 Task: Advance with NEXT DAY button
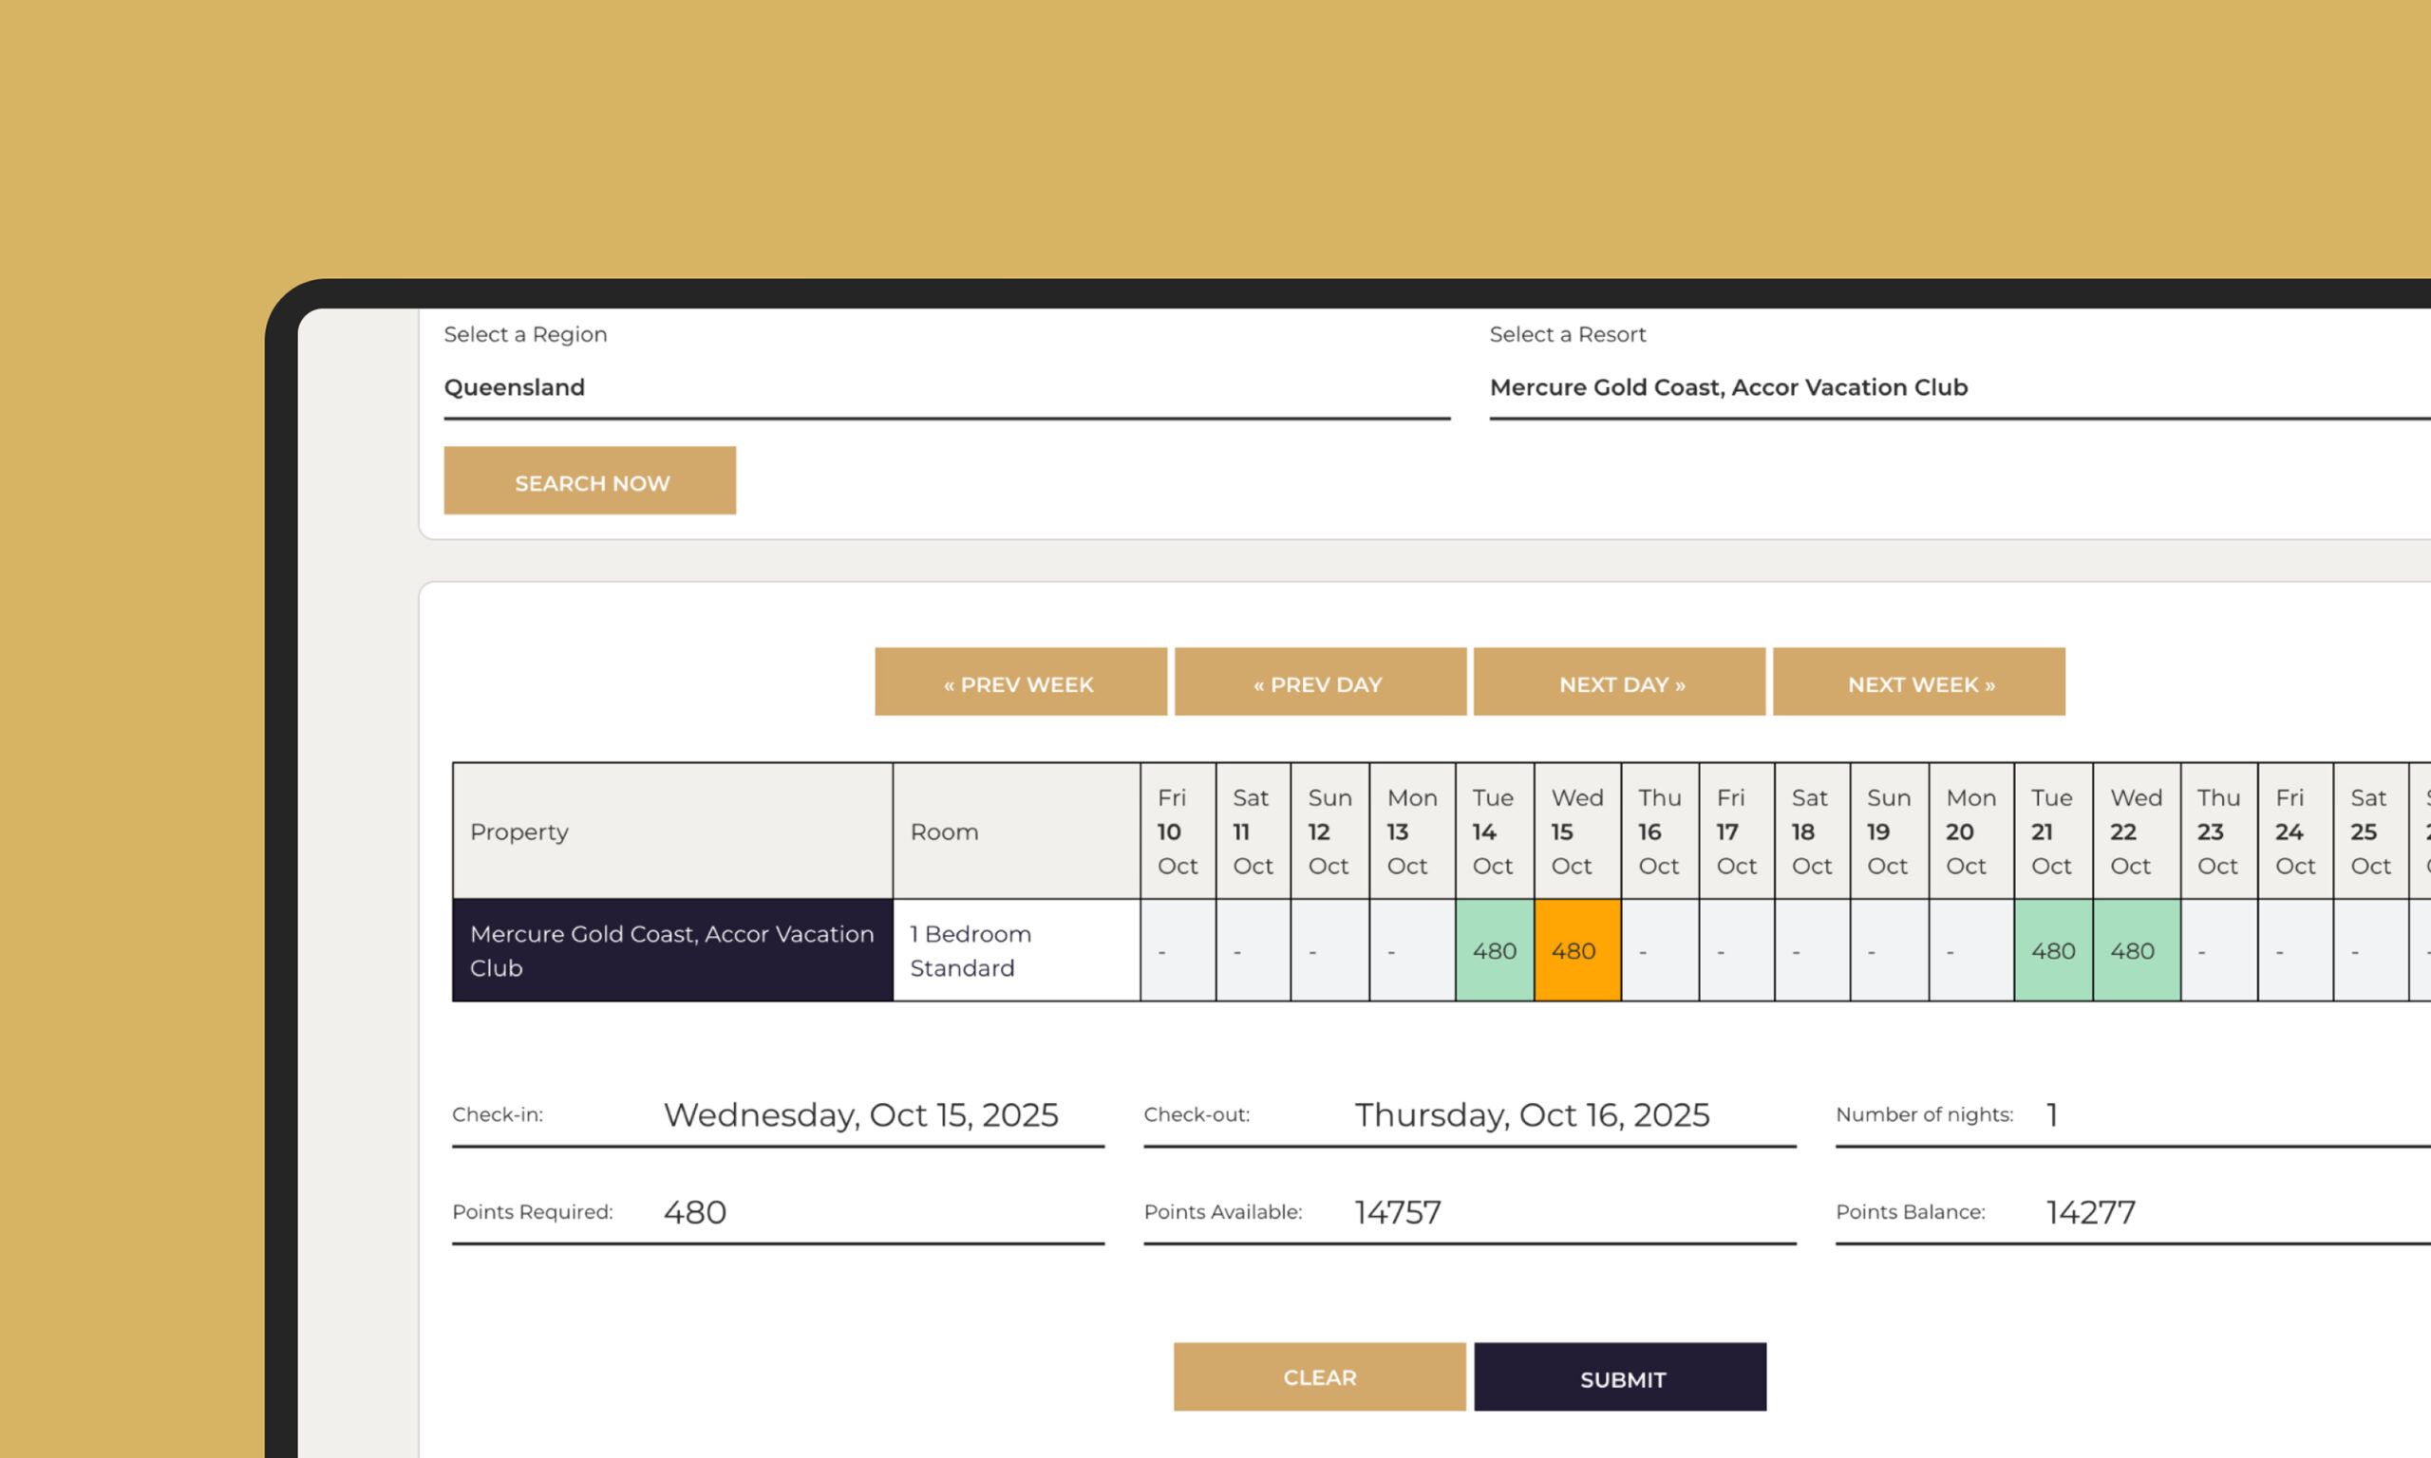pos(1619,682)
